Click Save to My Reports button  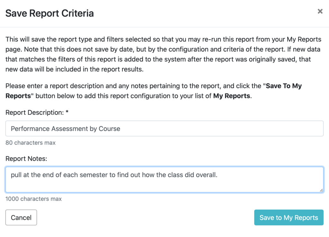(x=289, y=217)
